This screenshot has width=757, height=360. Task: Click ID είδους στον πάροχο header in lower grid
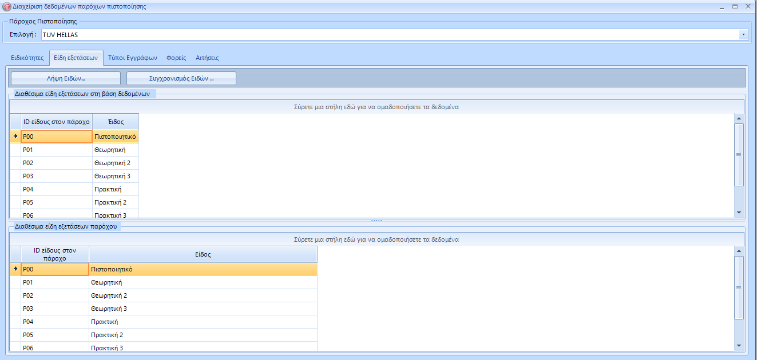point(55,254)
